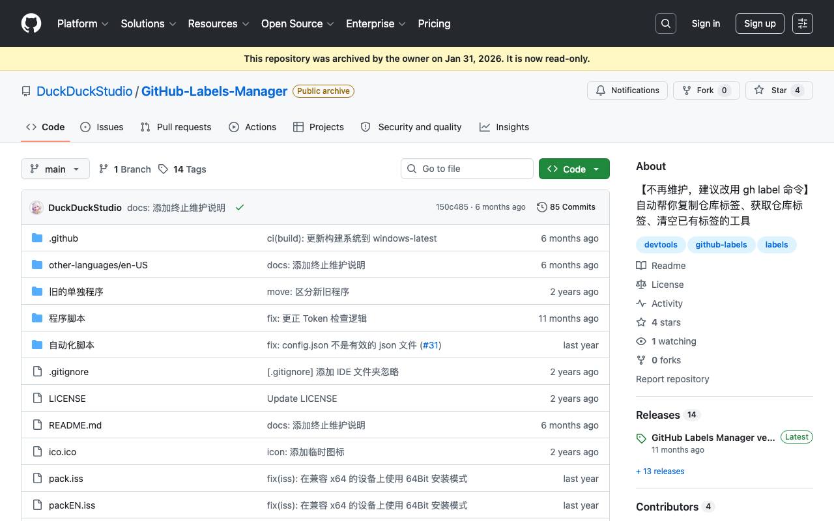Viewport: 834px width, 521px height.
Task: Open the Projects tab
Action: point(319,127)
